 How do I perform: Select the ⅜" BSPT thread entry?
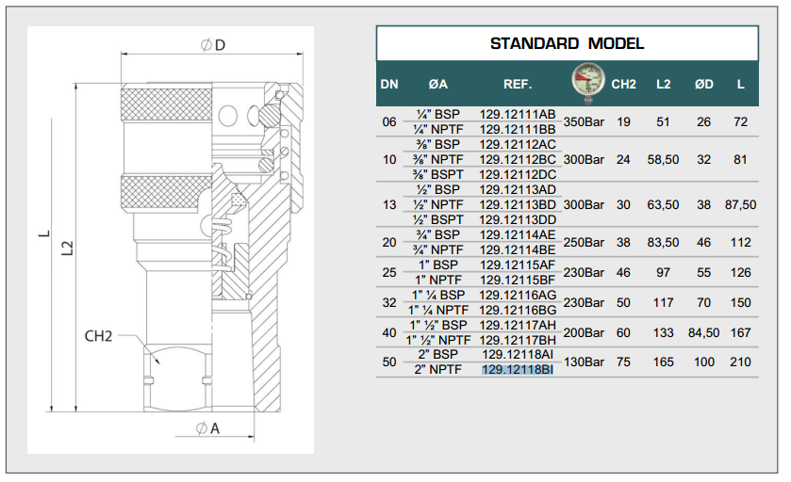point(438,174)
